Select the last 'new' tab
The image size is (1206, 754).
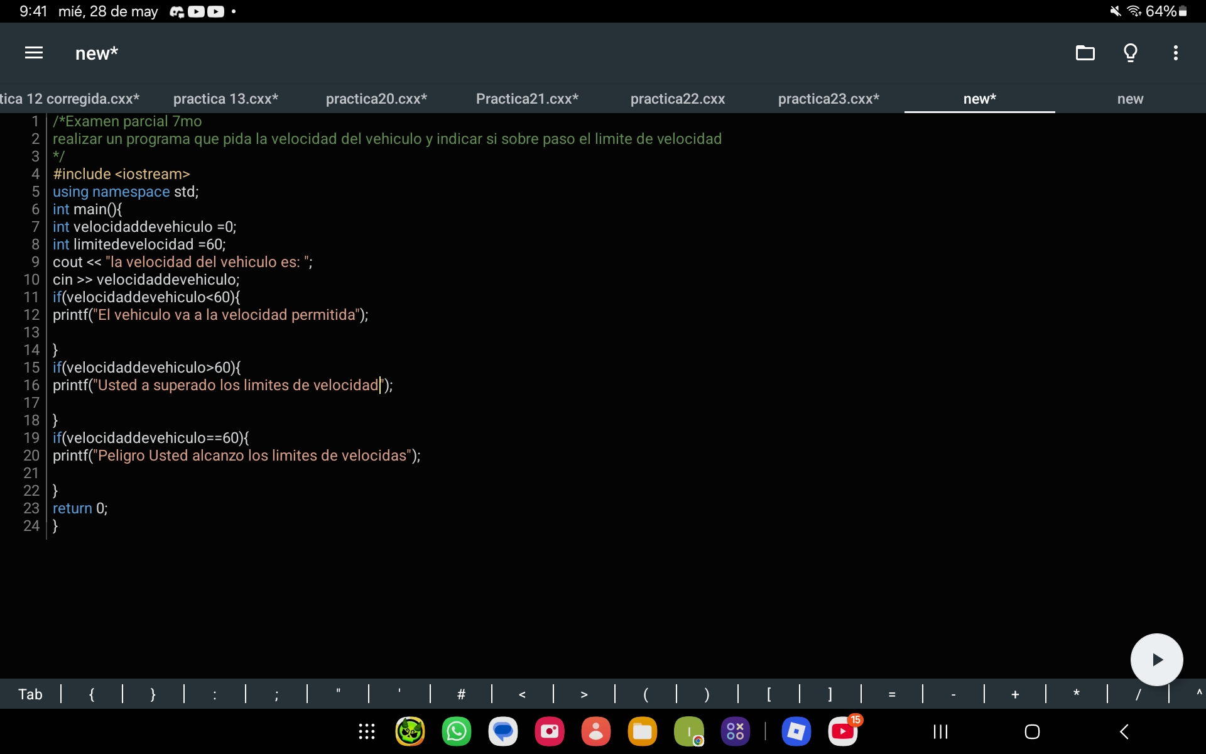[x=1130, y=99]
